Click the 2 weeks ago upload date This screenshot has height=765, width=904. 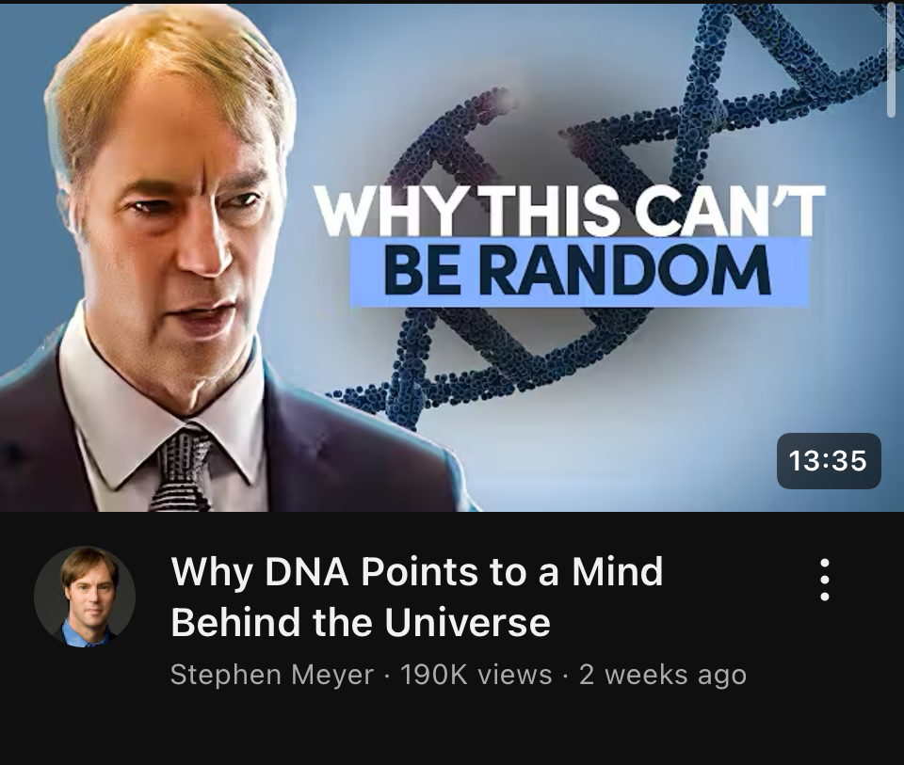(x=662, y=674)
